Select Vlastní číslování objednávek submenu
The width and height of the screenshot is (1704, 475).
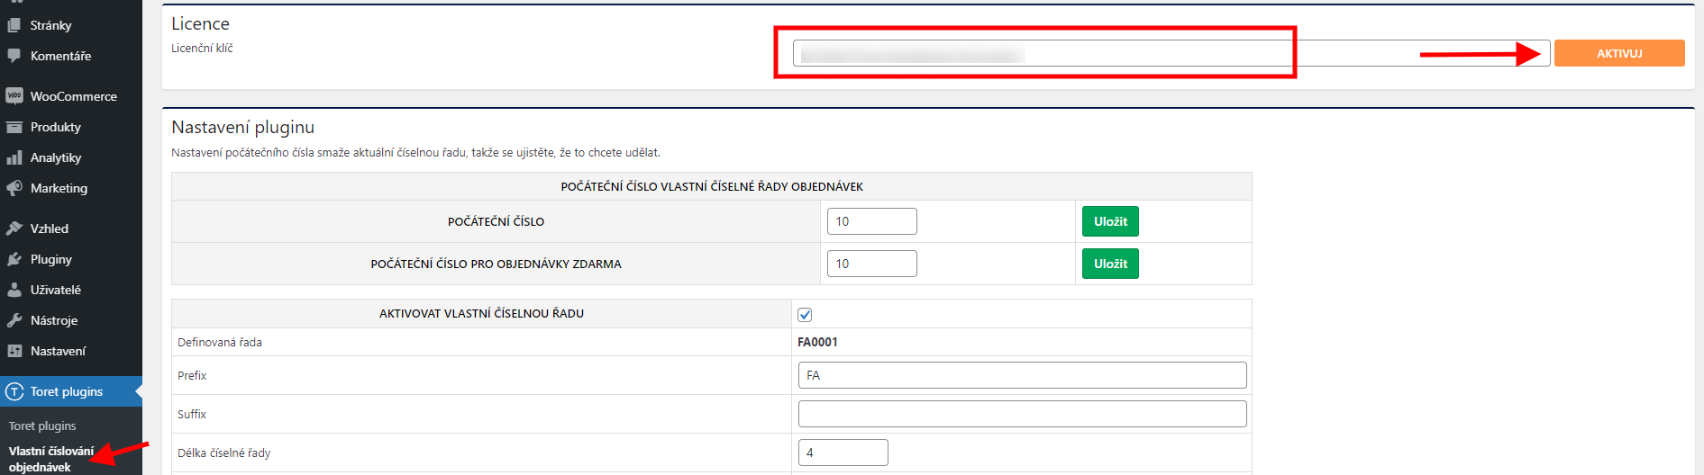pyautogui.click(x=50, y=459)
